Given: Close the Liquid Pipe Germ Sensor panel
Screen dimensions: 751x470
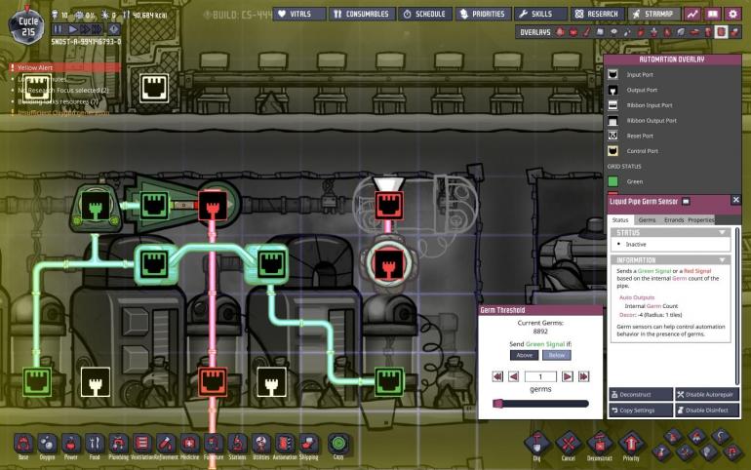Looking at the screenshot, I should (735, 200).
